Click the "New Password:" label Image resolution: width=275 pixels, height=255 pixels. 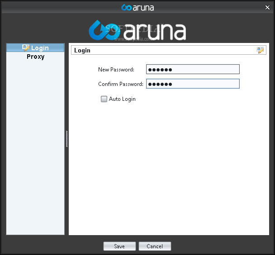[x=116, y=70]
